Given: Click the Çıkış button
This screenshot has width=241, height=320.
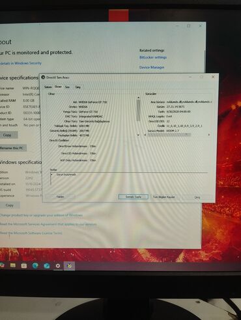Looking at the screenshot, I should [x=197, y=197].
